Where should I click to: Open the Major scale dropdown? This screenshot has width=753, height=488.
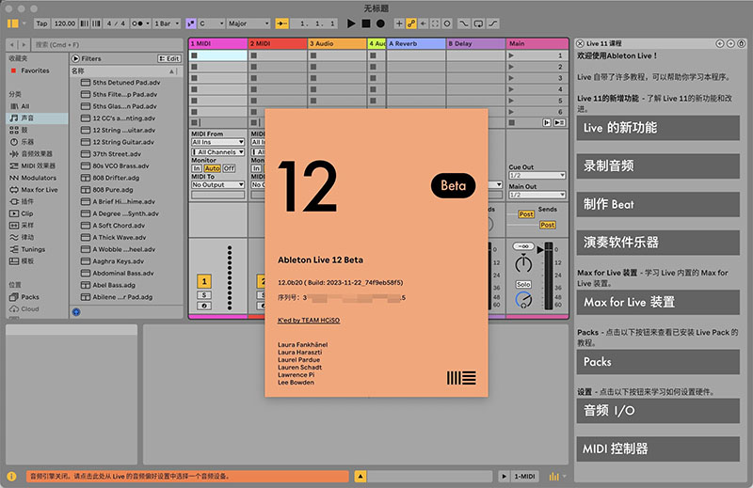pyautogui.click(x=248, y=24)
